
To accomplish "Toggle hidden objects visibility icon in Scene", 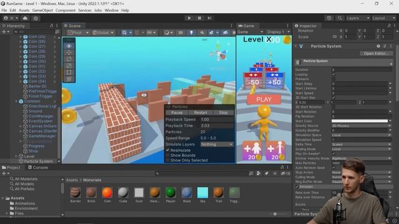I will pos(225,32).
